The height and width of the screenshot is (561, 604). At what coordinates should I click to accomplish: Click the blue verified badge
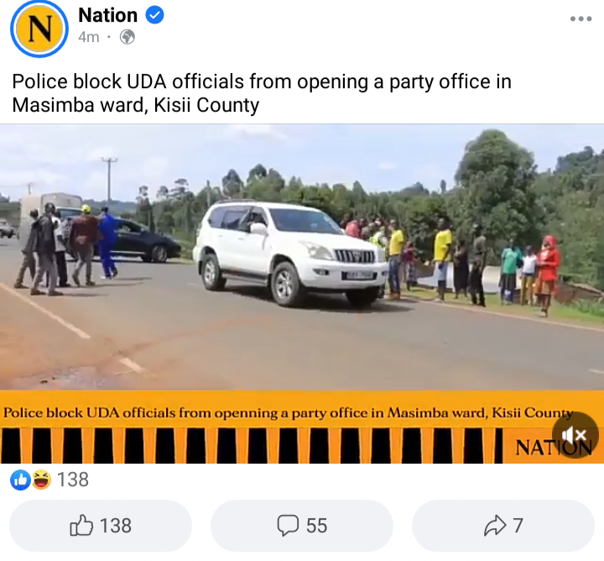click(x=154, y=15)
